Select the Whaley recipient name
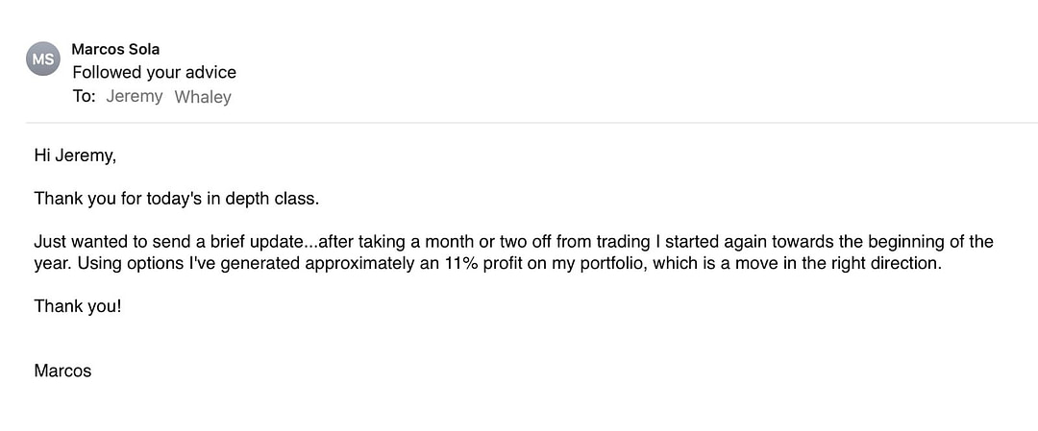 click(x=203, y=96)
